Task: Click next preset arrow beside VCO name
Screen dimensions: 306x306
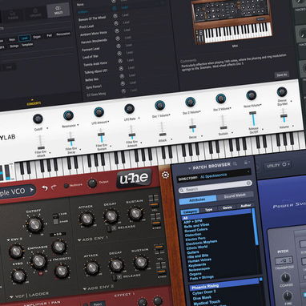Action: 31,190
